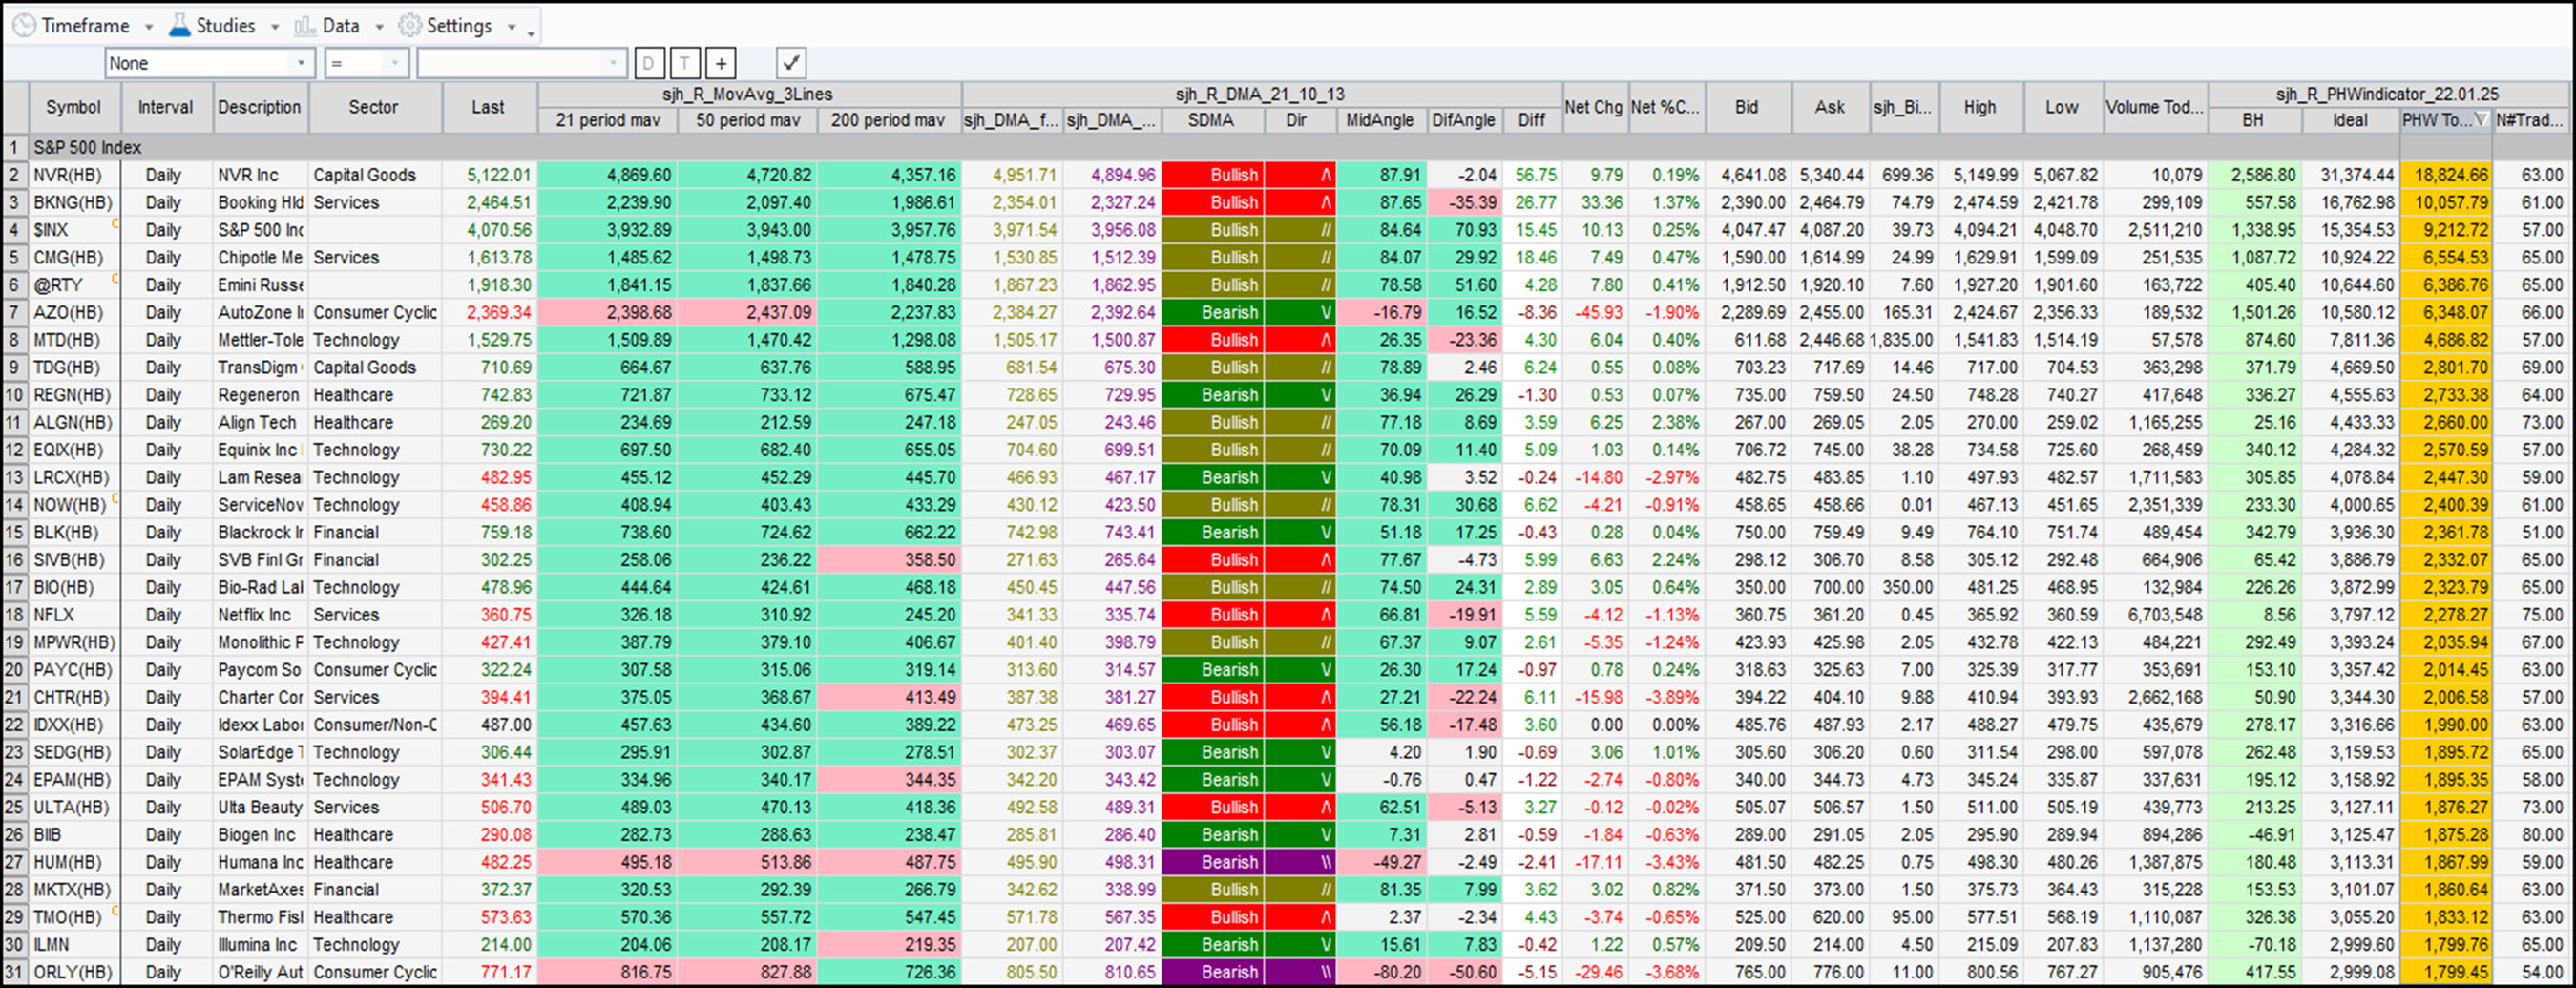Click the purple '\\' Dir cell for HUM(HB)

coord(1300,862)
